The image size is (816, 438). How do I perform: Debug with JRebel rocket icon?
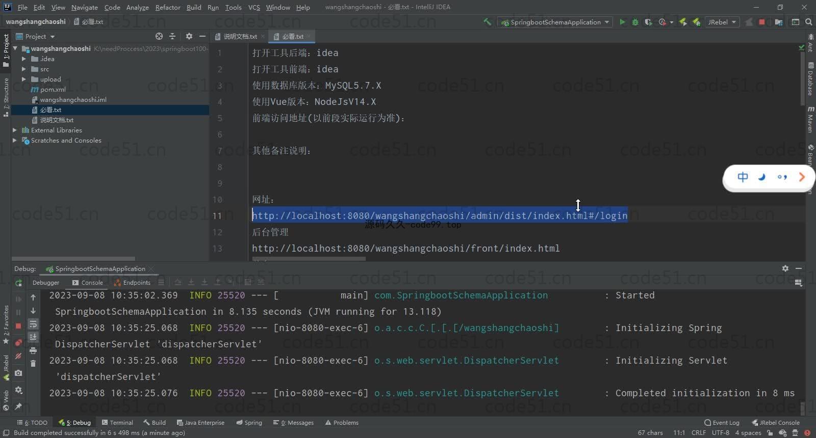click(x=696, y=22)
